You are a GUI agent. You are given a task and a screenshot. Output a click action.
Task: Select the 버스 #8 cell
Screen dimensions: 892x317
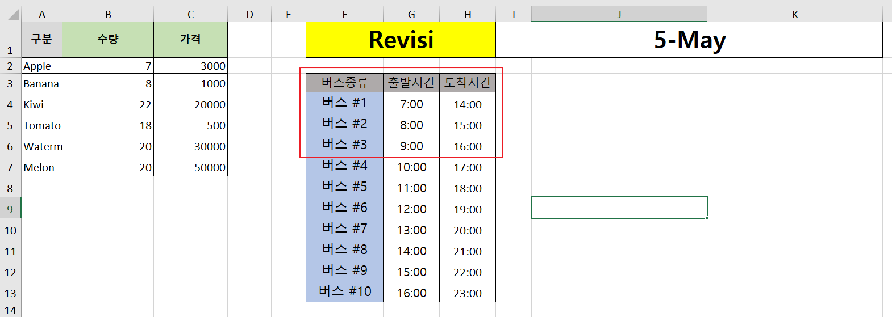point(344,250)
